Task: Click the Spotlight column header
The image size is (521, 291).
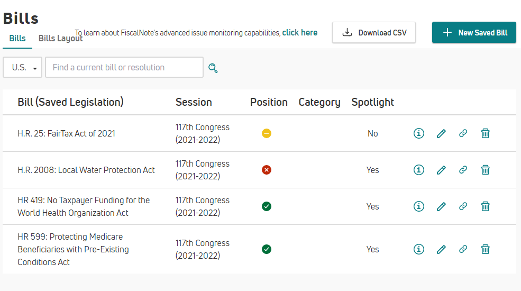Action: tap(373, 102)
